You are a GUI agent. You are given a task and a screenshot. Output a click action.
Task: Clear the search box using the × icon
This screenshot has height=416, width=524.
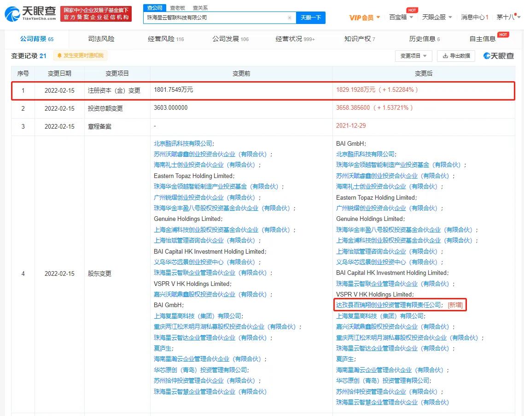pyautogui.click(x=290, y=17)
